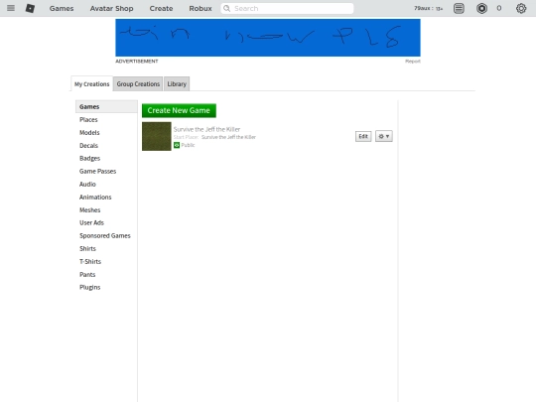
Task: Open the Start Place link
Action: [228, 137]
